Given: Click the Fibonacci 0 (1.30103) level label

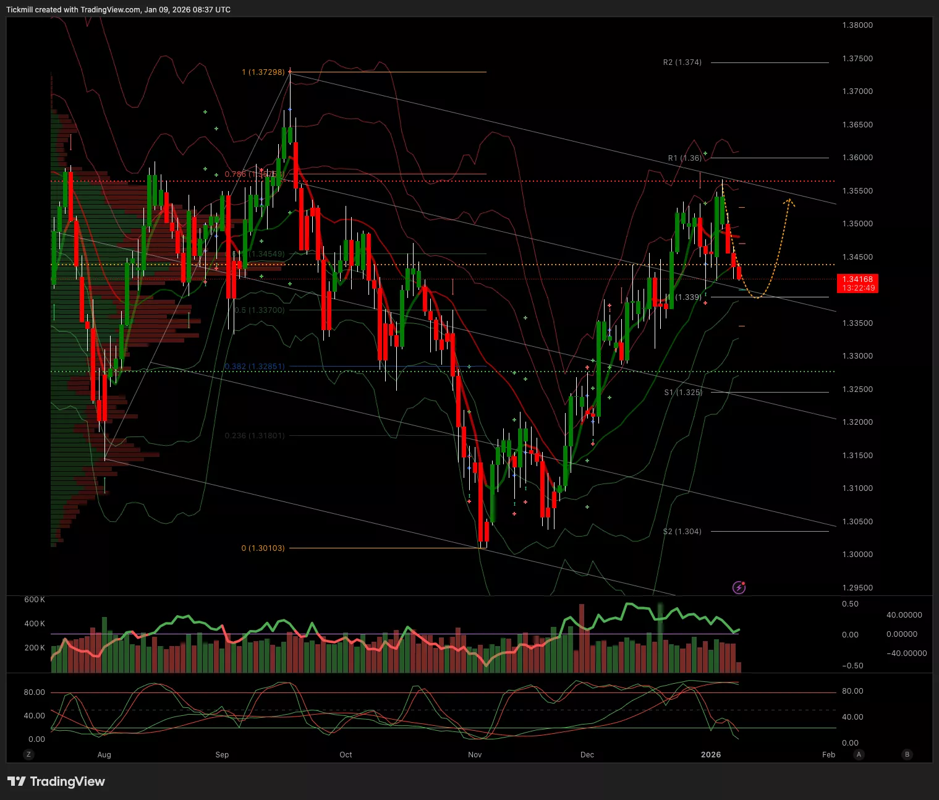Looking at the screenshot, I should 263,548.
